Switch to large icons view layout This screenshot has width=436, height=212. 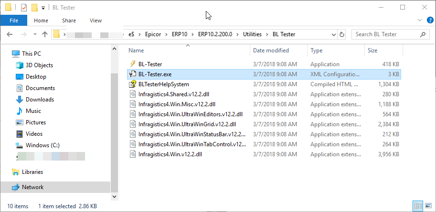[x=428, y=206]
